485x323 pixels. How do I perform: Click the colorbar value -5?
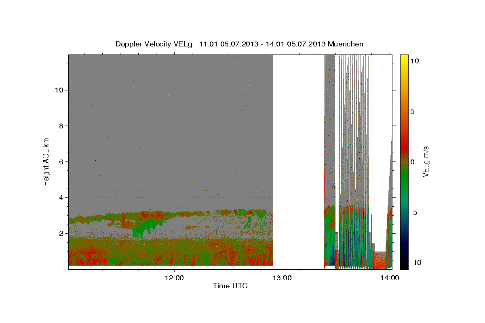pyautogui.click(x=413, y=212)
